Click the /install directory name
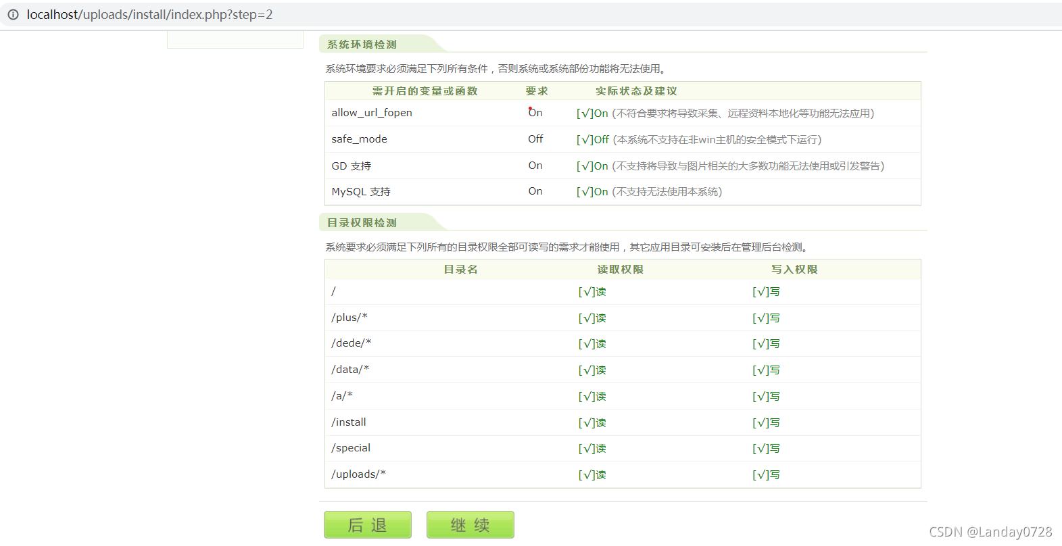 point(349,422)
